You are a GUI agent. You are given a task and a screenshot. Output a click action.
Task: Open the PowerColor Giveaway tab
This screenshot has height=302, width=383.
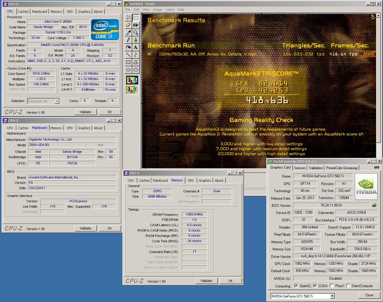342,168
